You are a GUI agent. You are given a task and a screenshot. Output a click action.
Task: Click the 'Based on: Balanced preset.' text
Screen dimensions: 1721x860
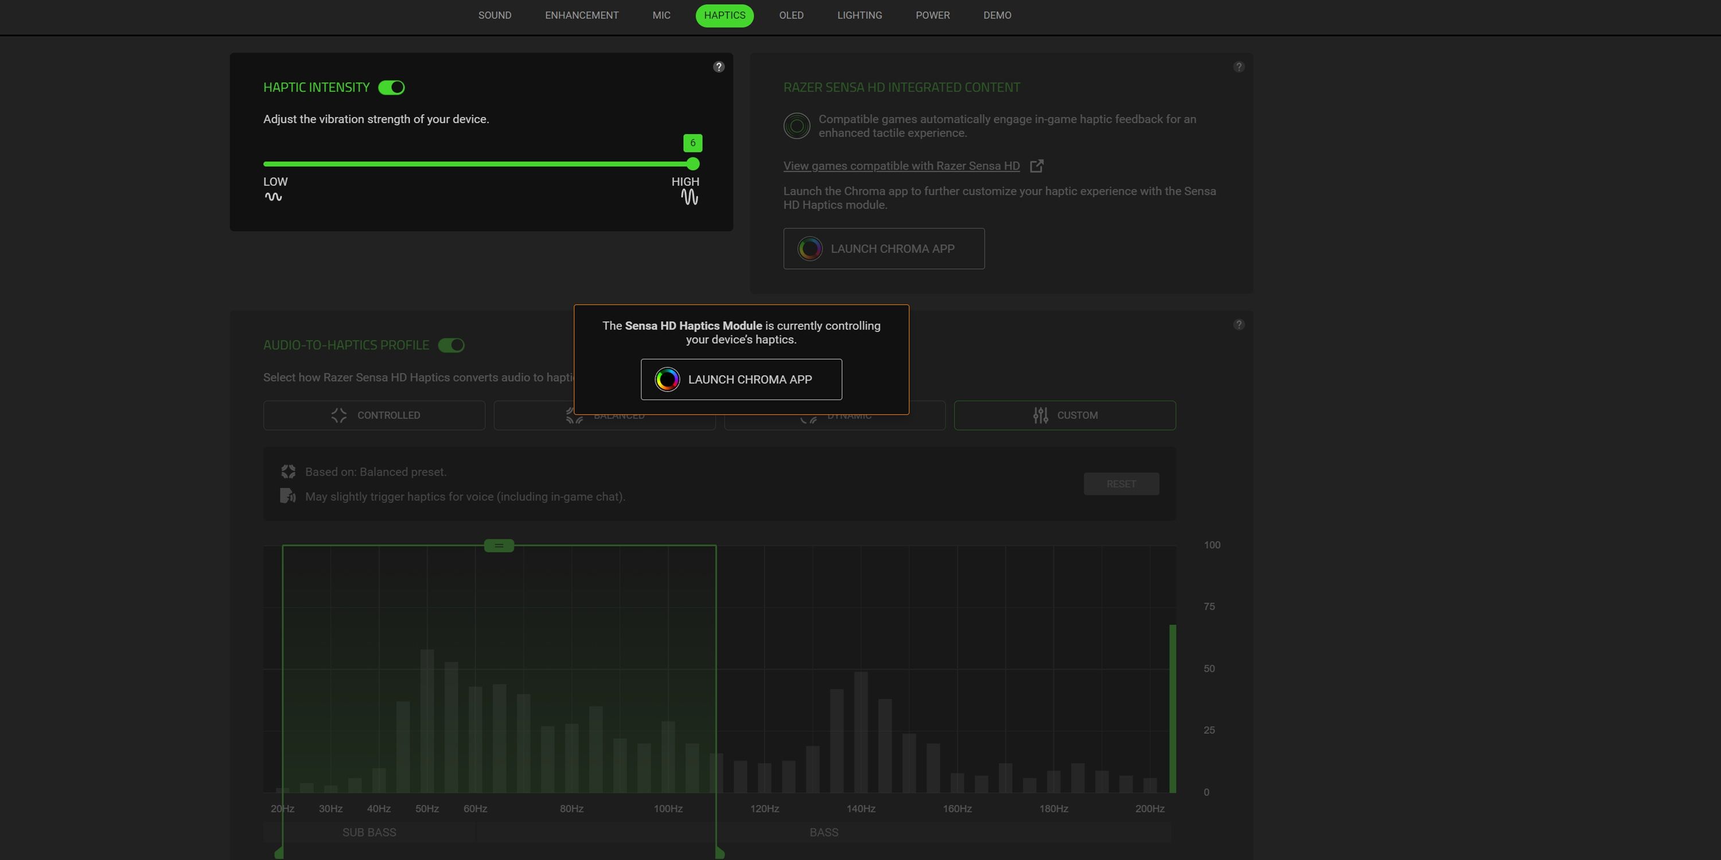coord(376,472)
